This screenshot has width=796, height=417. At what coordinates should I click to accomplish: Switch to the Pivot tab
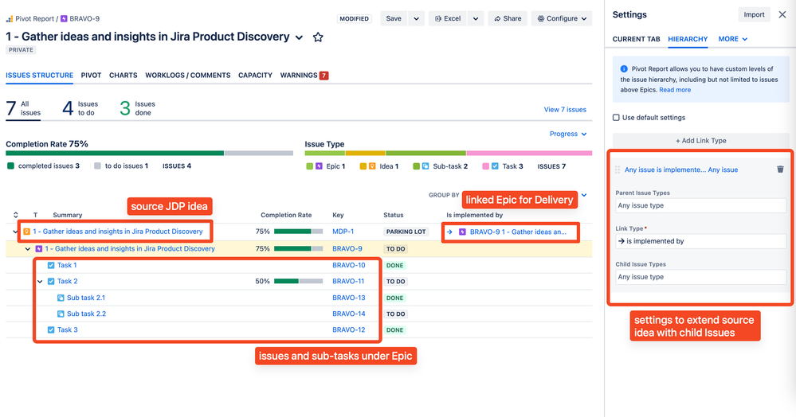click(x=91, y=75)
